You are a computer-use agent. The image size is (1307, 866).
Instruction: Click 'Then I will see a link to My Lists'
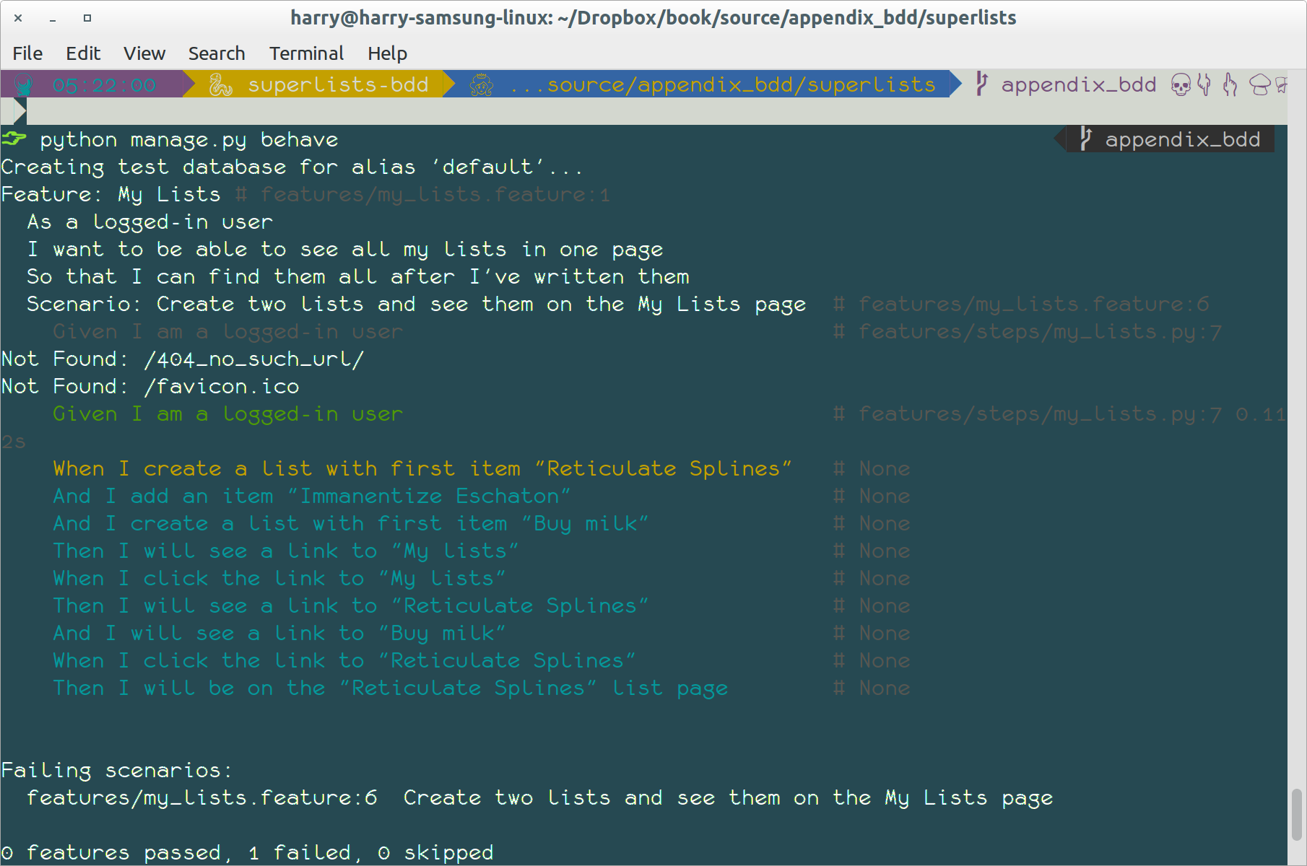[x=286, y=551]
